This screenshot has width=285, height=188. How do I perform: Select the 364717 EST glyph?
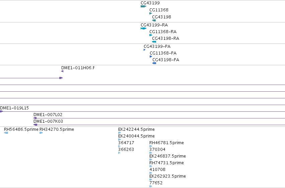tap(119, 146)
